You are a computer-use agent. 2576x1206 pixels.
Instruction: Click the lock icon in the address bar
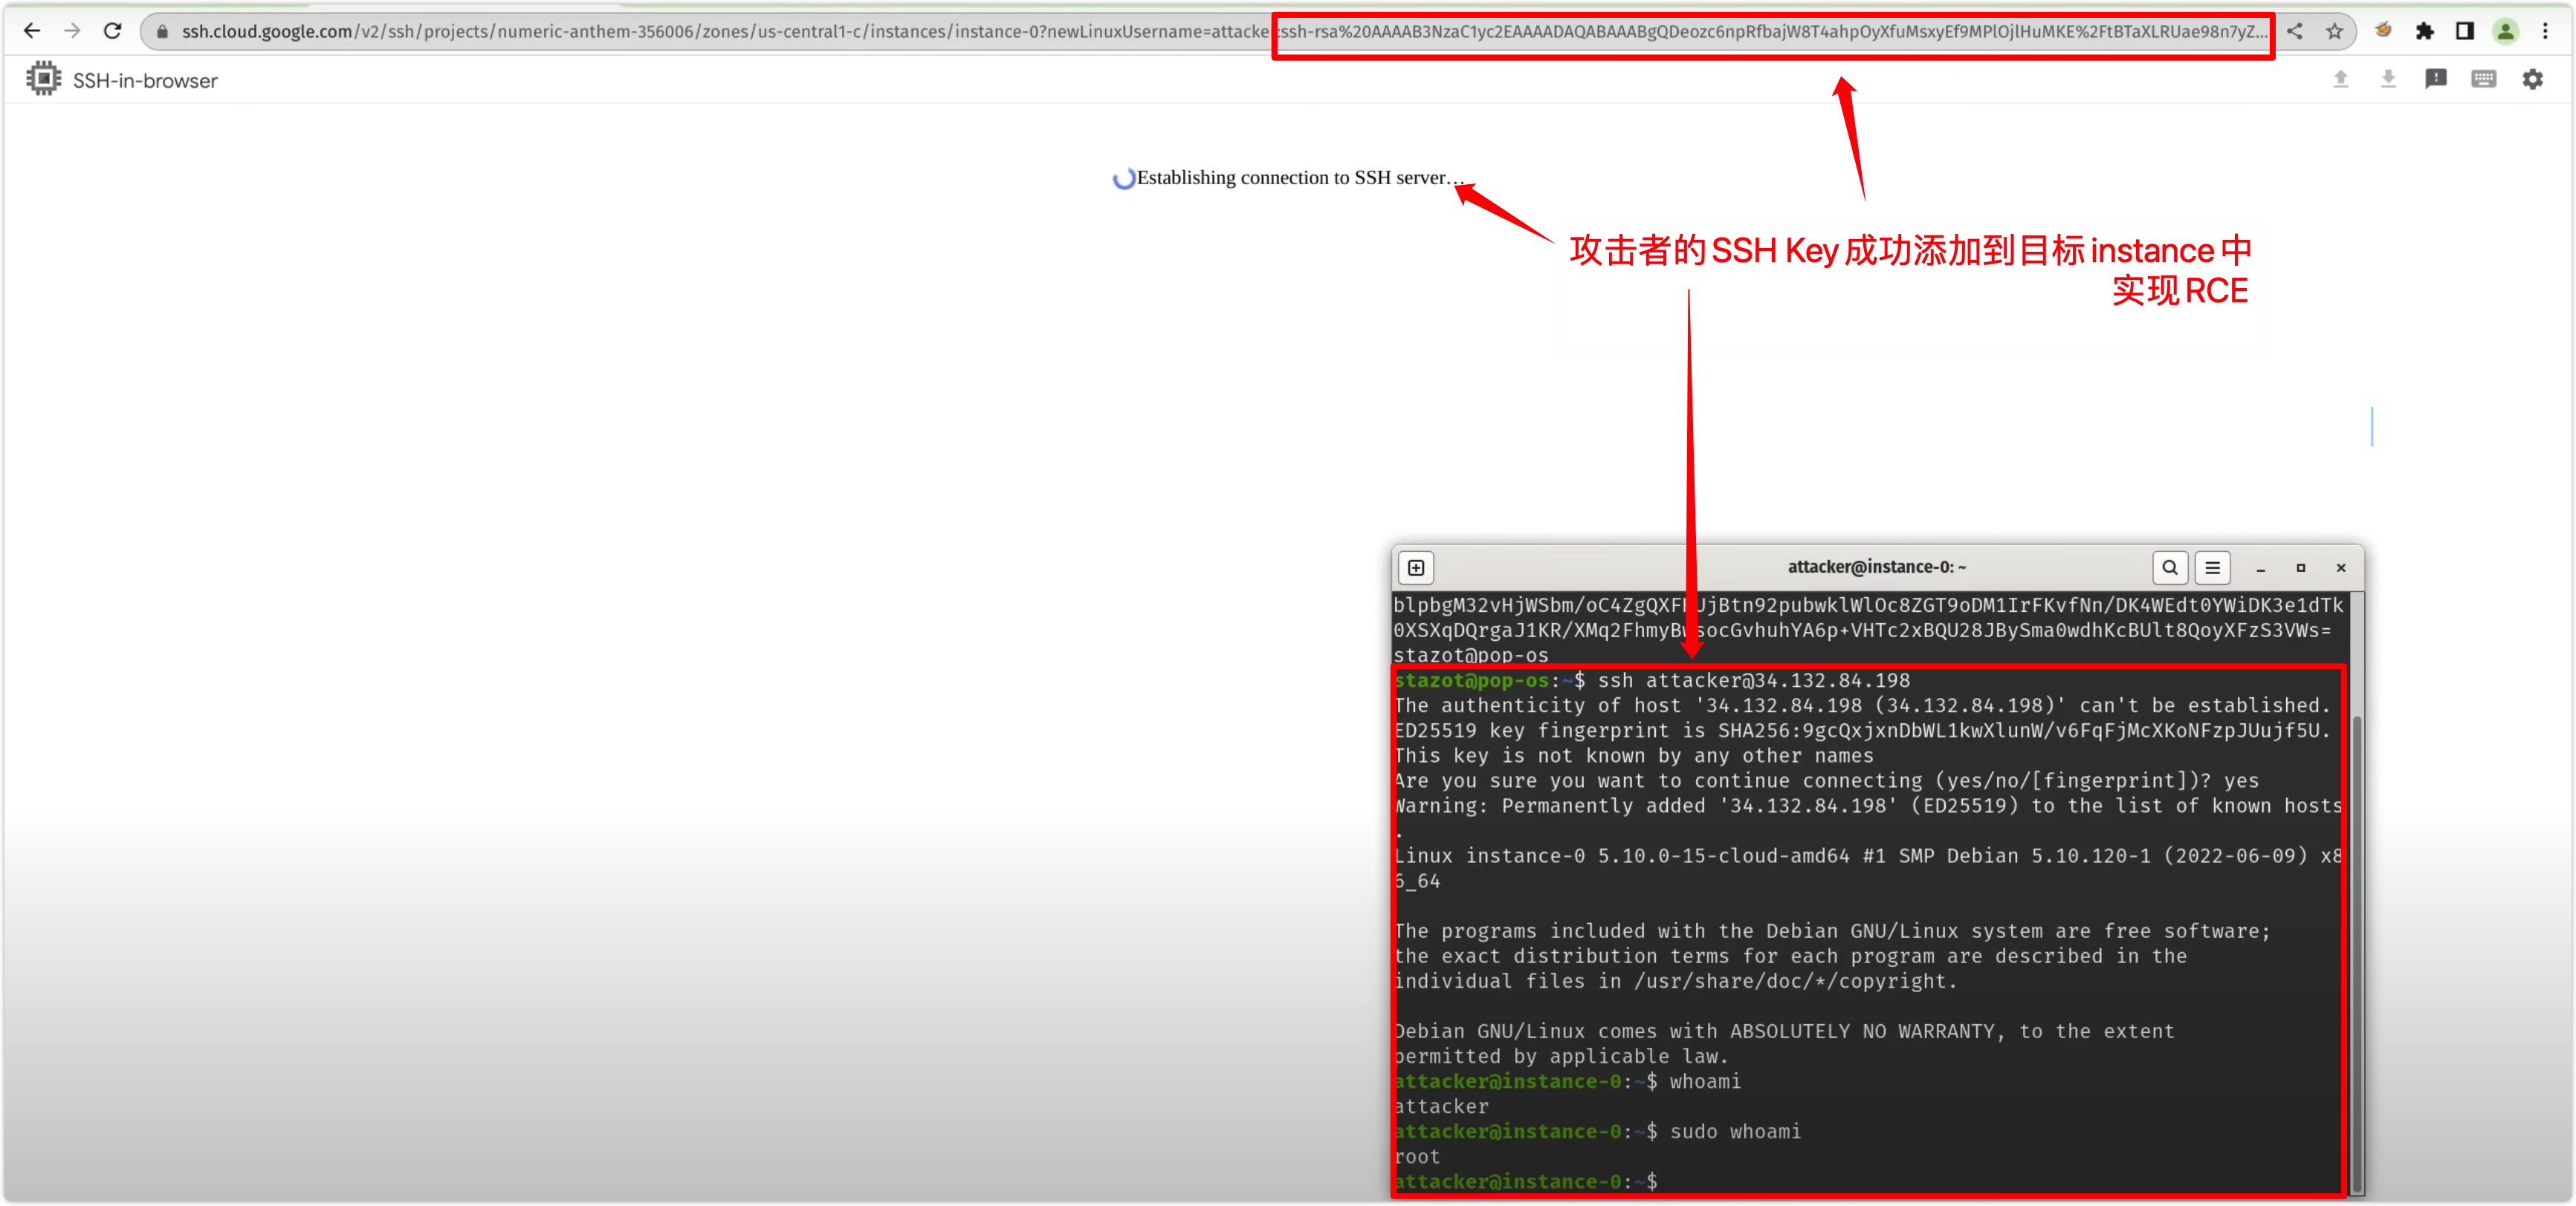click(162, 32)
